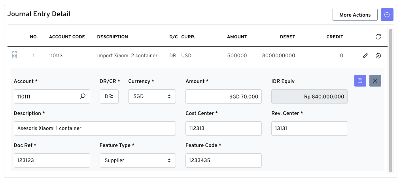Expand the Currency dropdown showing SGD

click(152, 96)
